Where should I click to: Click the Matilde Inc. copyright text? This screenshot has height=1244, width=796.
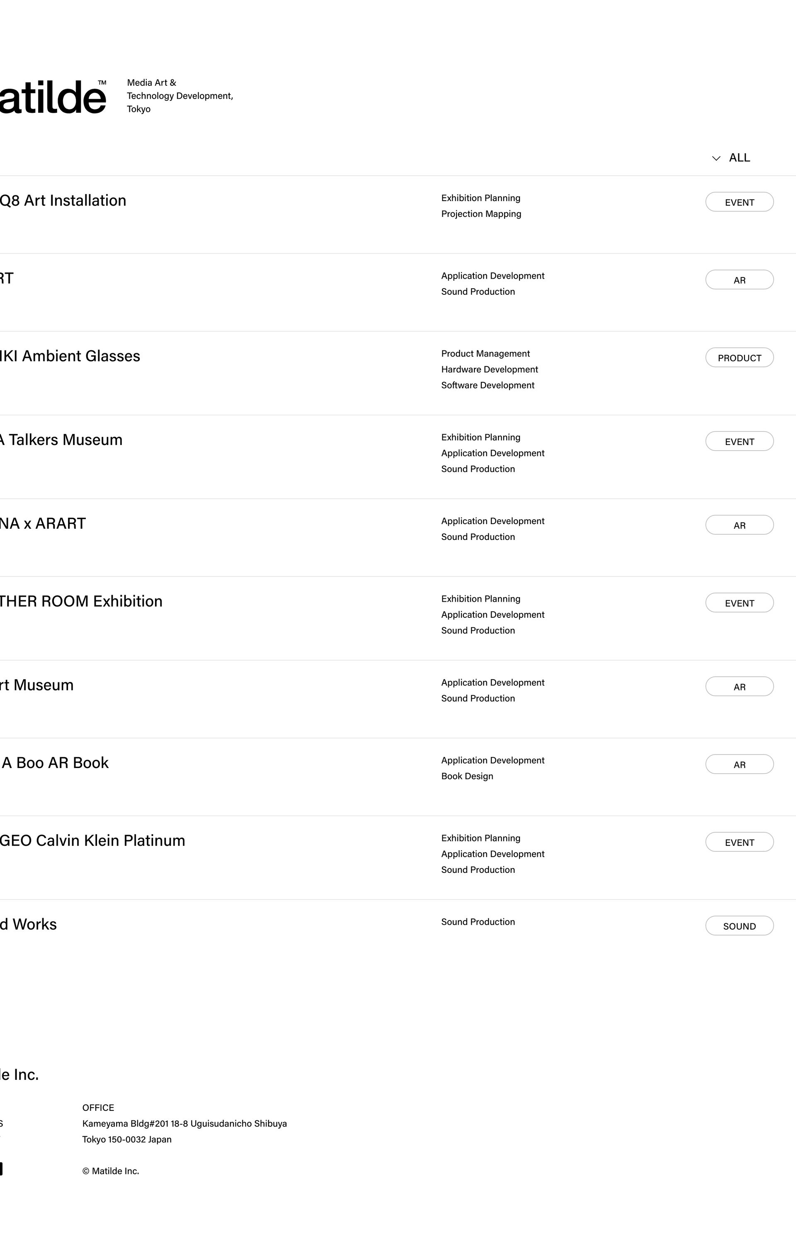[x=111, y=1171]
